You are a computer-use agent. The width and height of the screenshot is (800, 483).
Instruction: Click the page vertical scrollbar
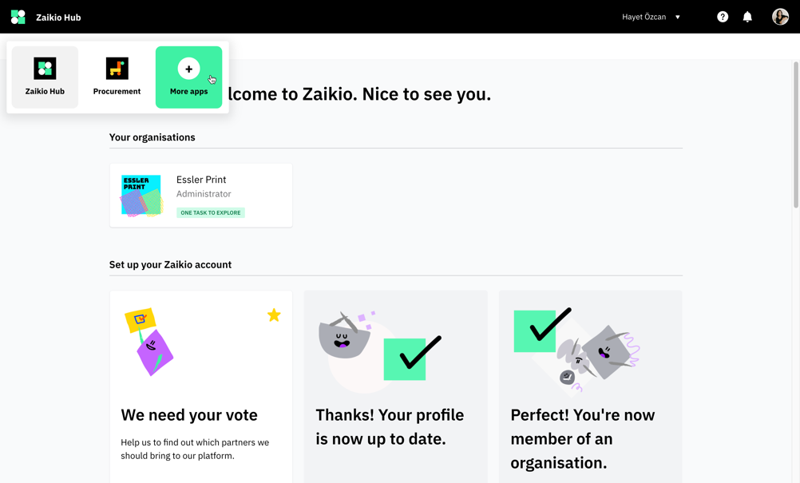[795, 135]
